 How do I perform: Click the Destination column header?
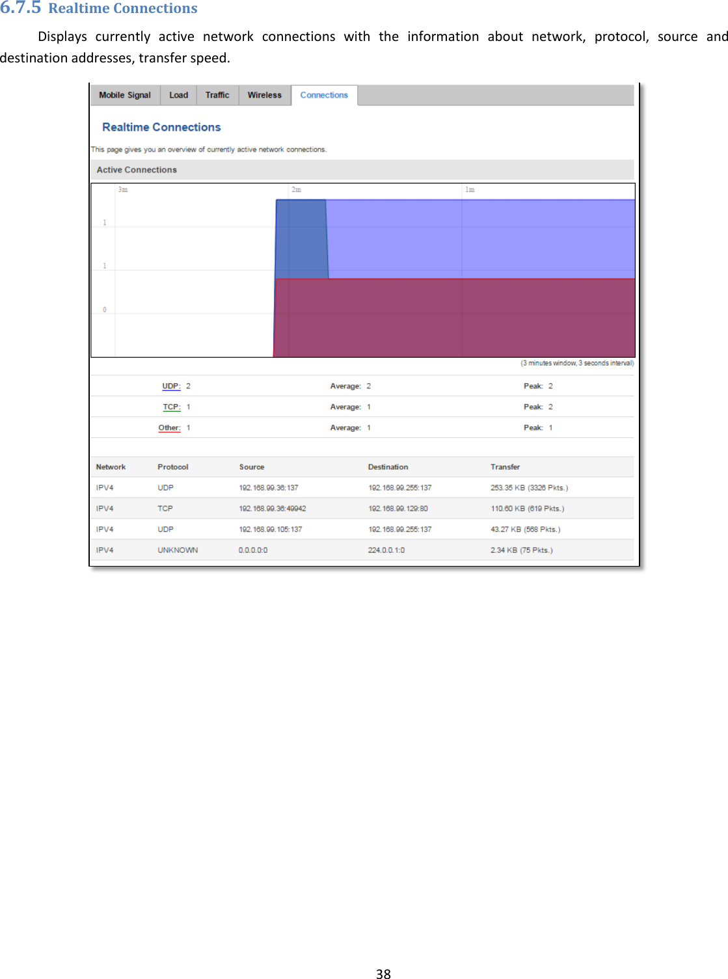pos(388,466)
